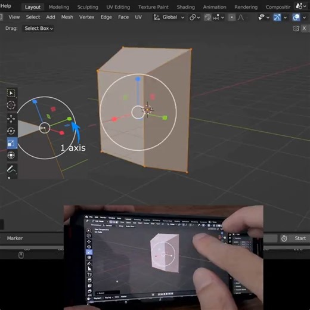The height and width of the screenshot is (310, 310).
Task: Switch to the Shading workspace tab
Action: coord(185,7)
